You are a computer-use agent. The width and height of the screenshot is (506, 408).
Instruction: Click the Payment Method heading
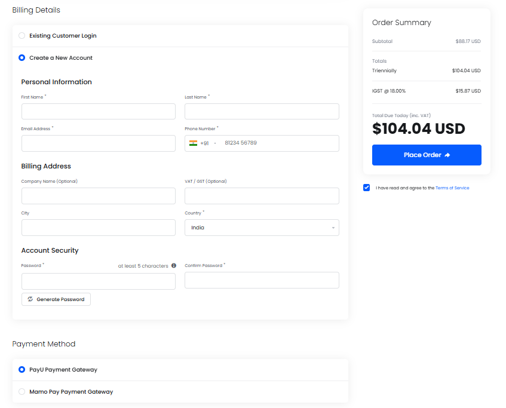click(44, 343)
